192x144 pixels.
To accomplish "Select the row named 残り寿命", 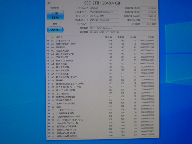I will click(x=102, y=80).
